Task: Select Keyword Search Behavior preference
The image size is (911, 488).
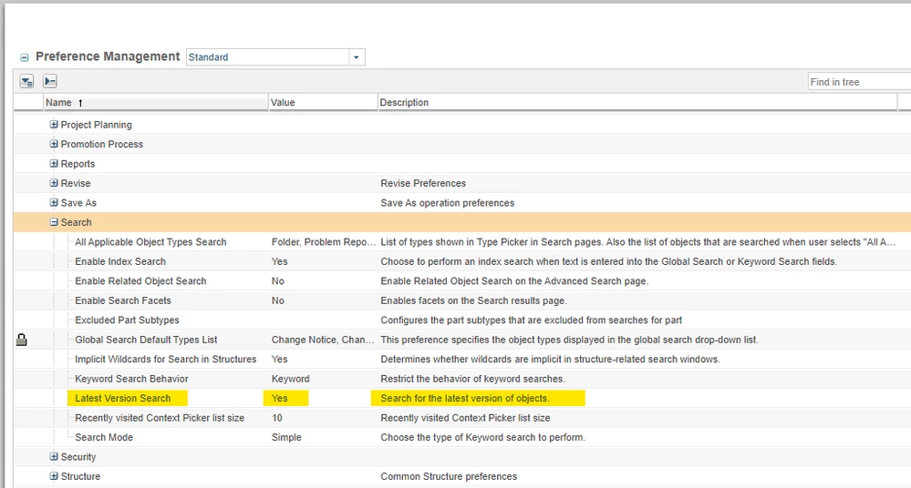Action: 132,379
